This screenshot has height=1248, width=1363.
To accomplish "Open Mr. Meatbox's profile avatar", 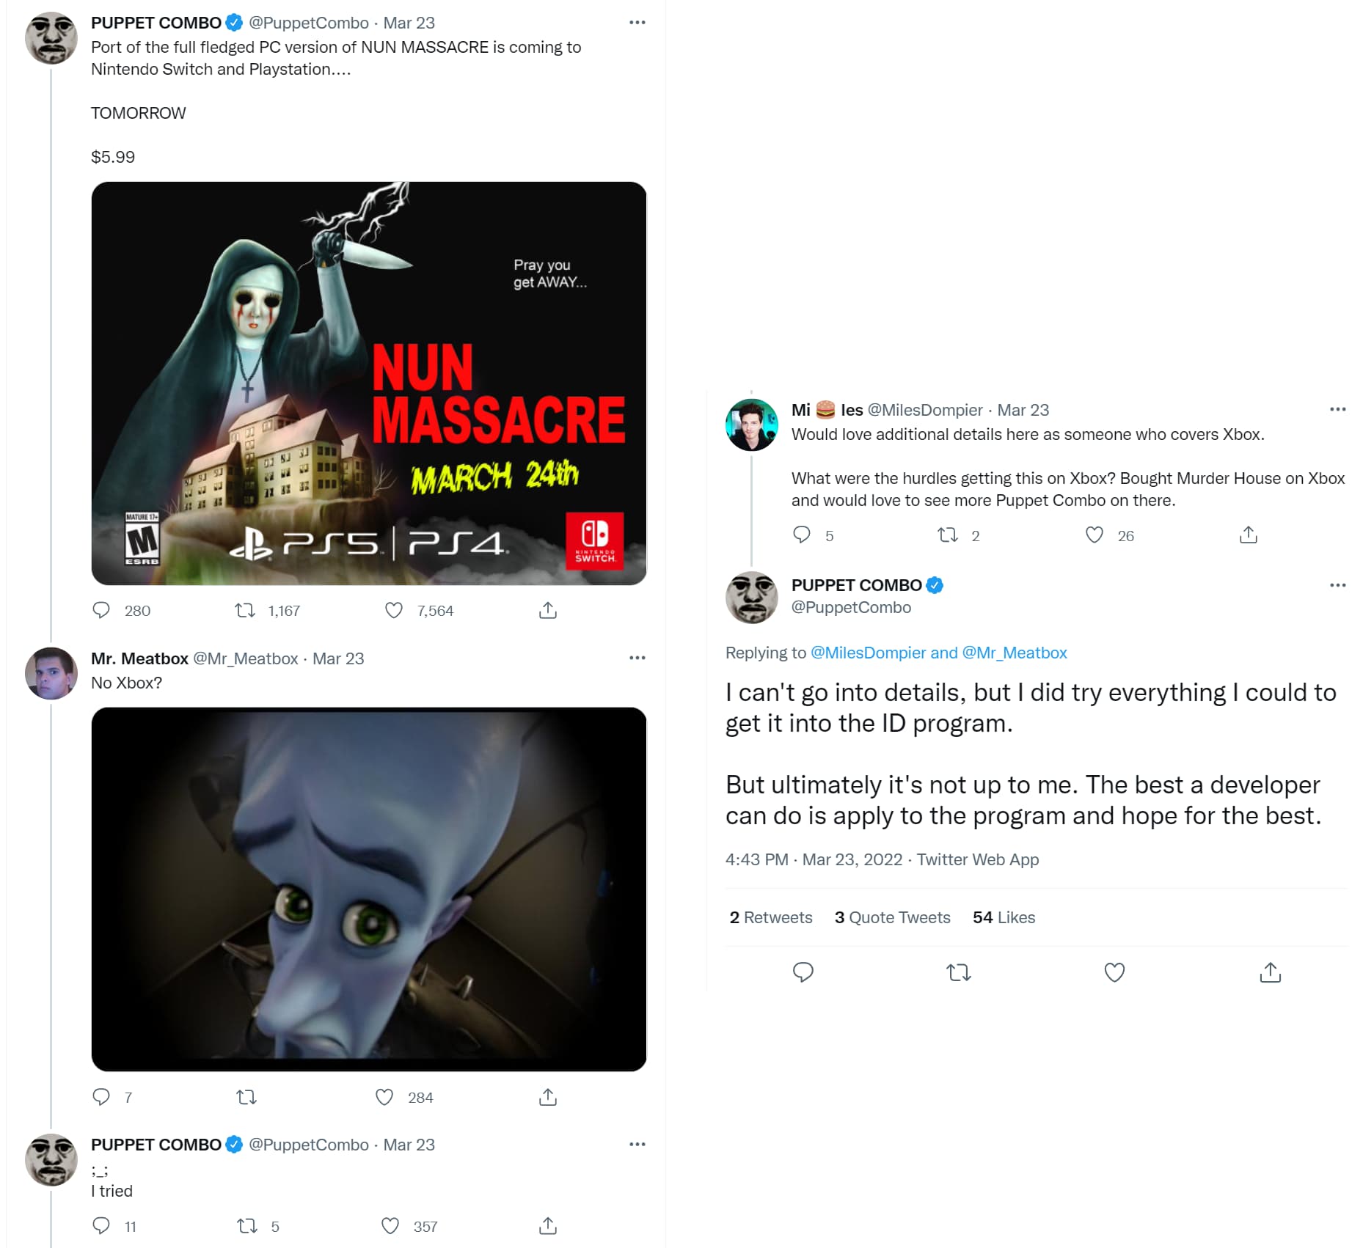I will coord(51,673).
